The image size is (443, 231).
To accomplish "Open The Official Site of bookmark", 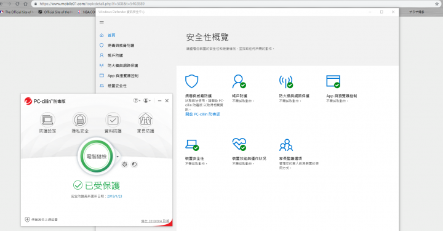I will coord(17,12).
